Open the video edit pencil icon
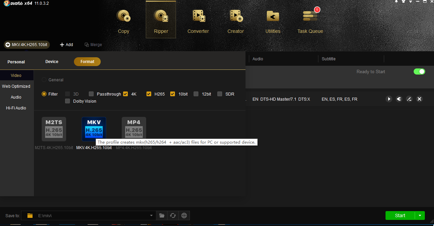 (409, 99)
